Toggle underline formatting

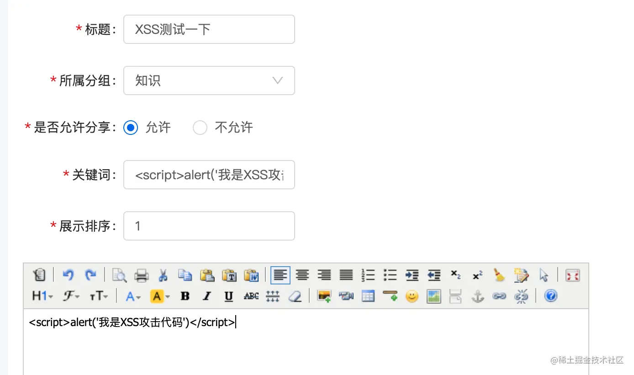click(229, 296)
